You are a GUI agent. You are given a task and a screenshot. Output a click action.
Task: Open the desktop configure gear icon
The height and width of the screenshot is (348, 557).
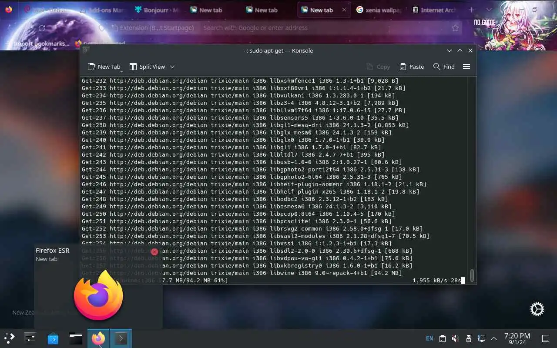point(537,309)
